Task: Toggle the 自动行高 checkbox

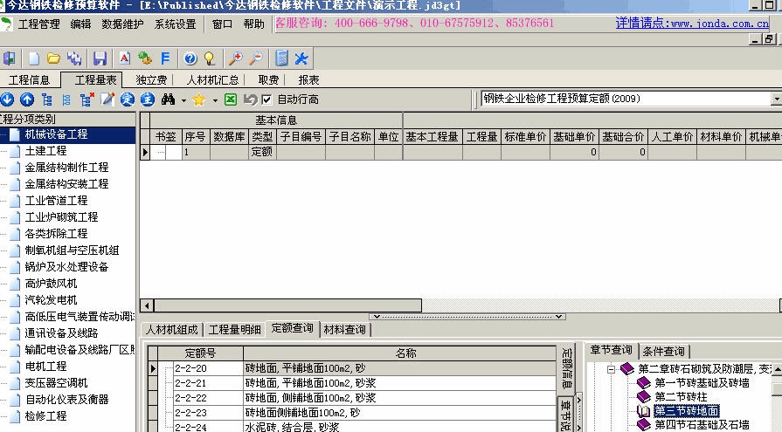Action: [266, 99]
